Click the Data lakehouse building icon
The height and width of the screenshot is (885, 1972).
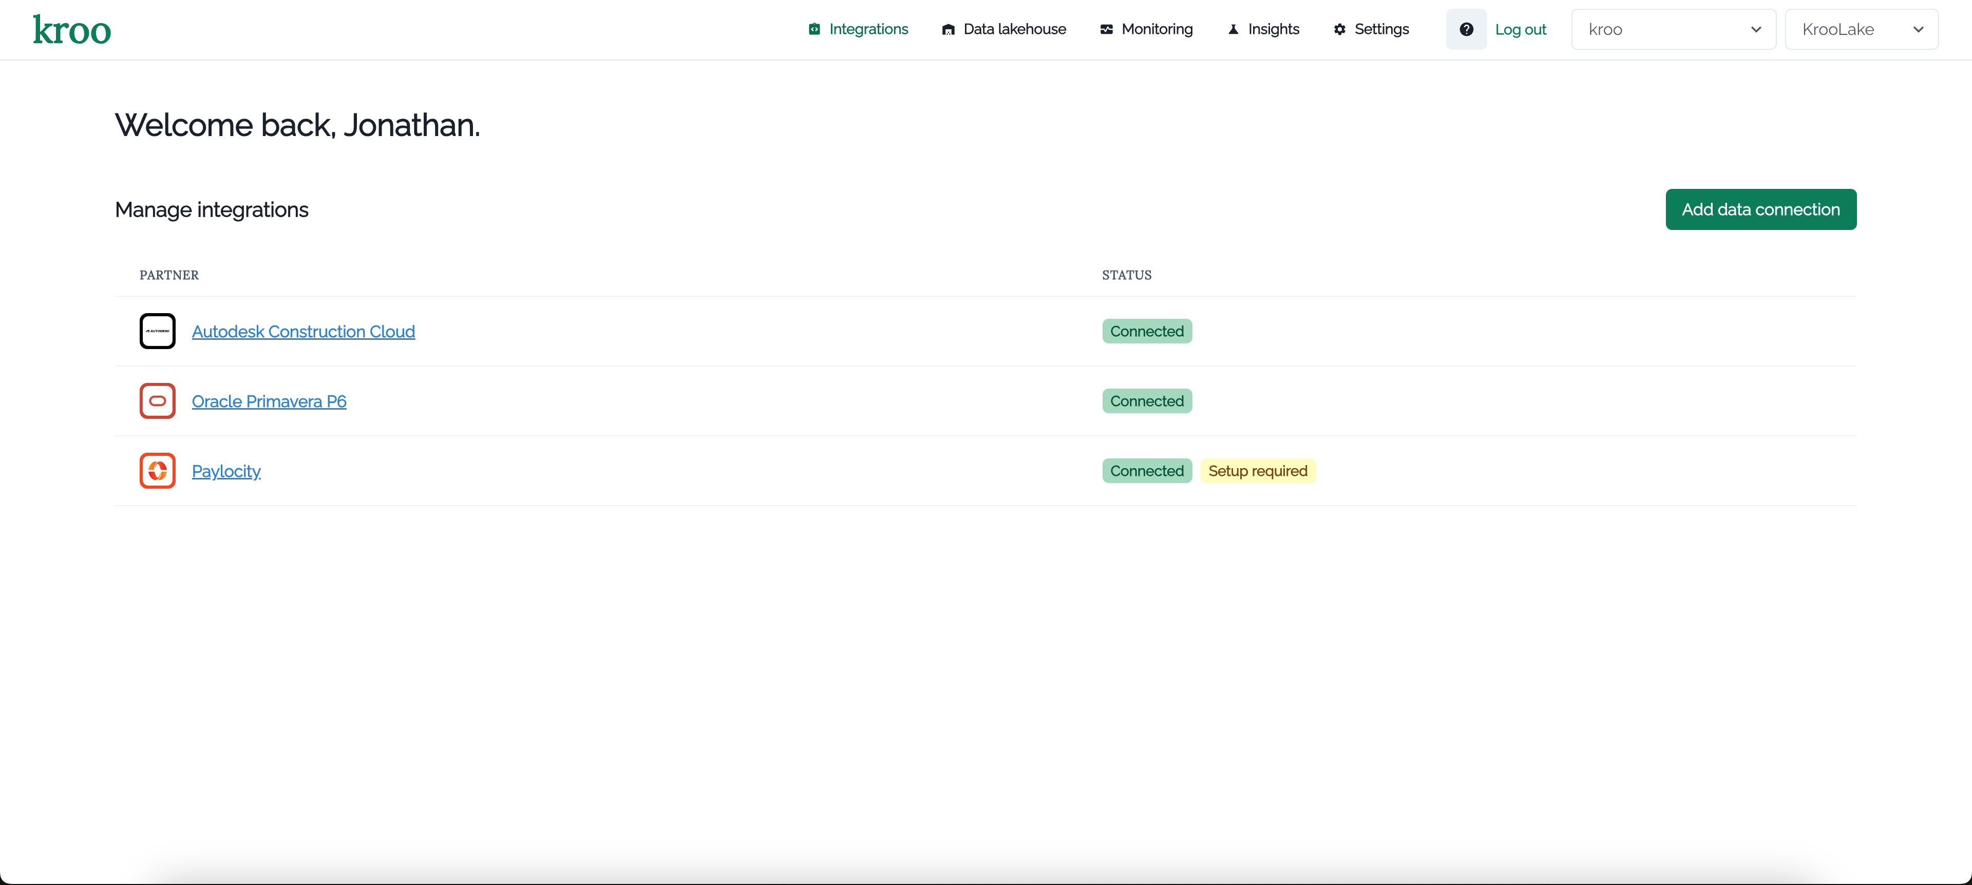point(947,29)
